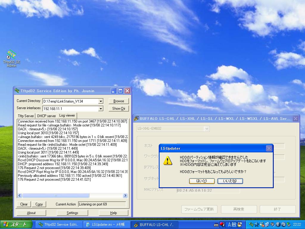Image resolution: width=305 pixels, height=229 pixels.
Task: Click 再検索 in BUFFALO window
Action: (x=239, y=209)
